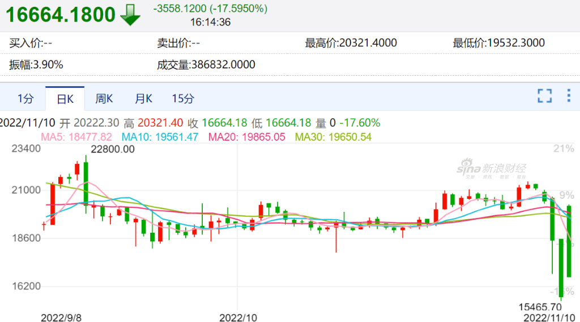Click the red MA20 indicator label
The width and height of the screenshot is (580, 322).
click(x=246, y=137)
